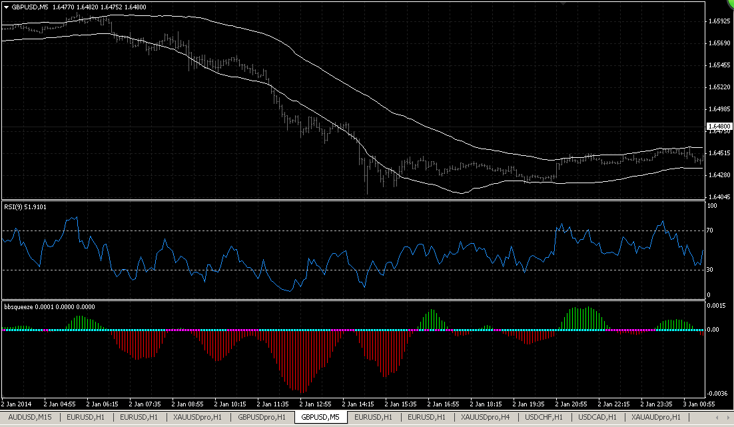Switch to the AUDUSD,M15 chart tab
This screenshot has width=734, height=427.
click(30, 417)
